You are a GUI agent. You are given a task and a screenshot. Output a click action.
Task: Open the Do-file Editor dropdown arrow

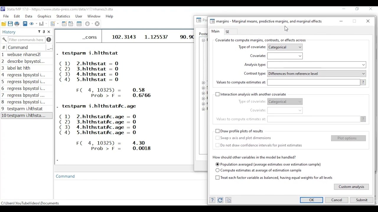pos(58,24)
